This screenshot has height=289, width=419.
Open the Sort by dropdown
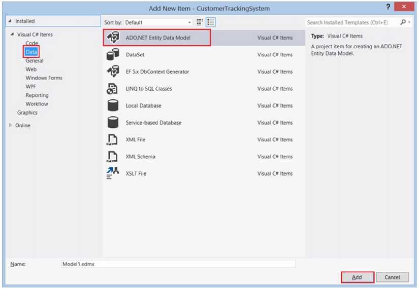click(x=158, y=23)
